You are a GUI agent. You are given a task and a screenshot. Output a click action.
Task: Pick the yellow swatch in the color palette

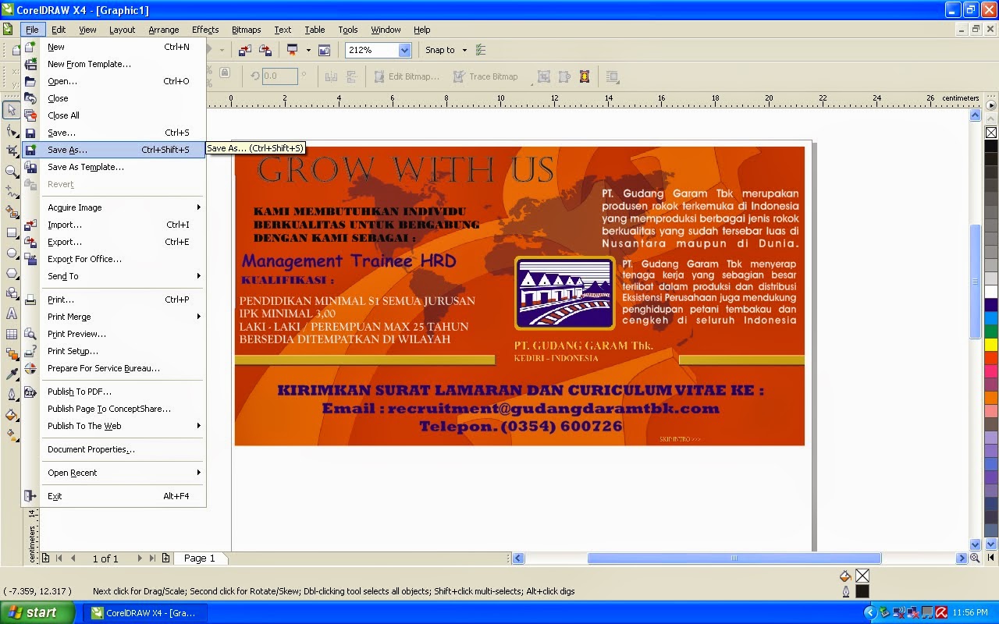tap(991, 344)
